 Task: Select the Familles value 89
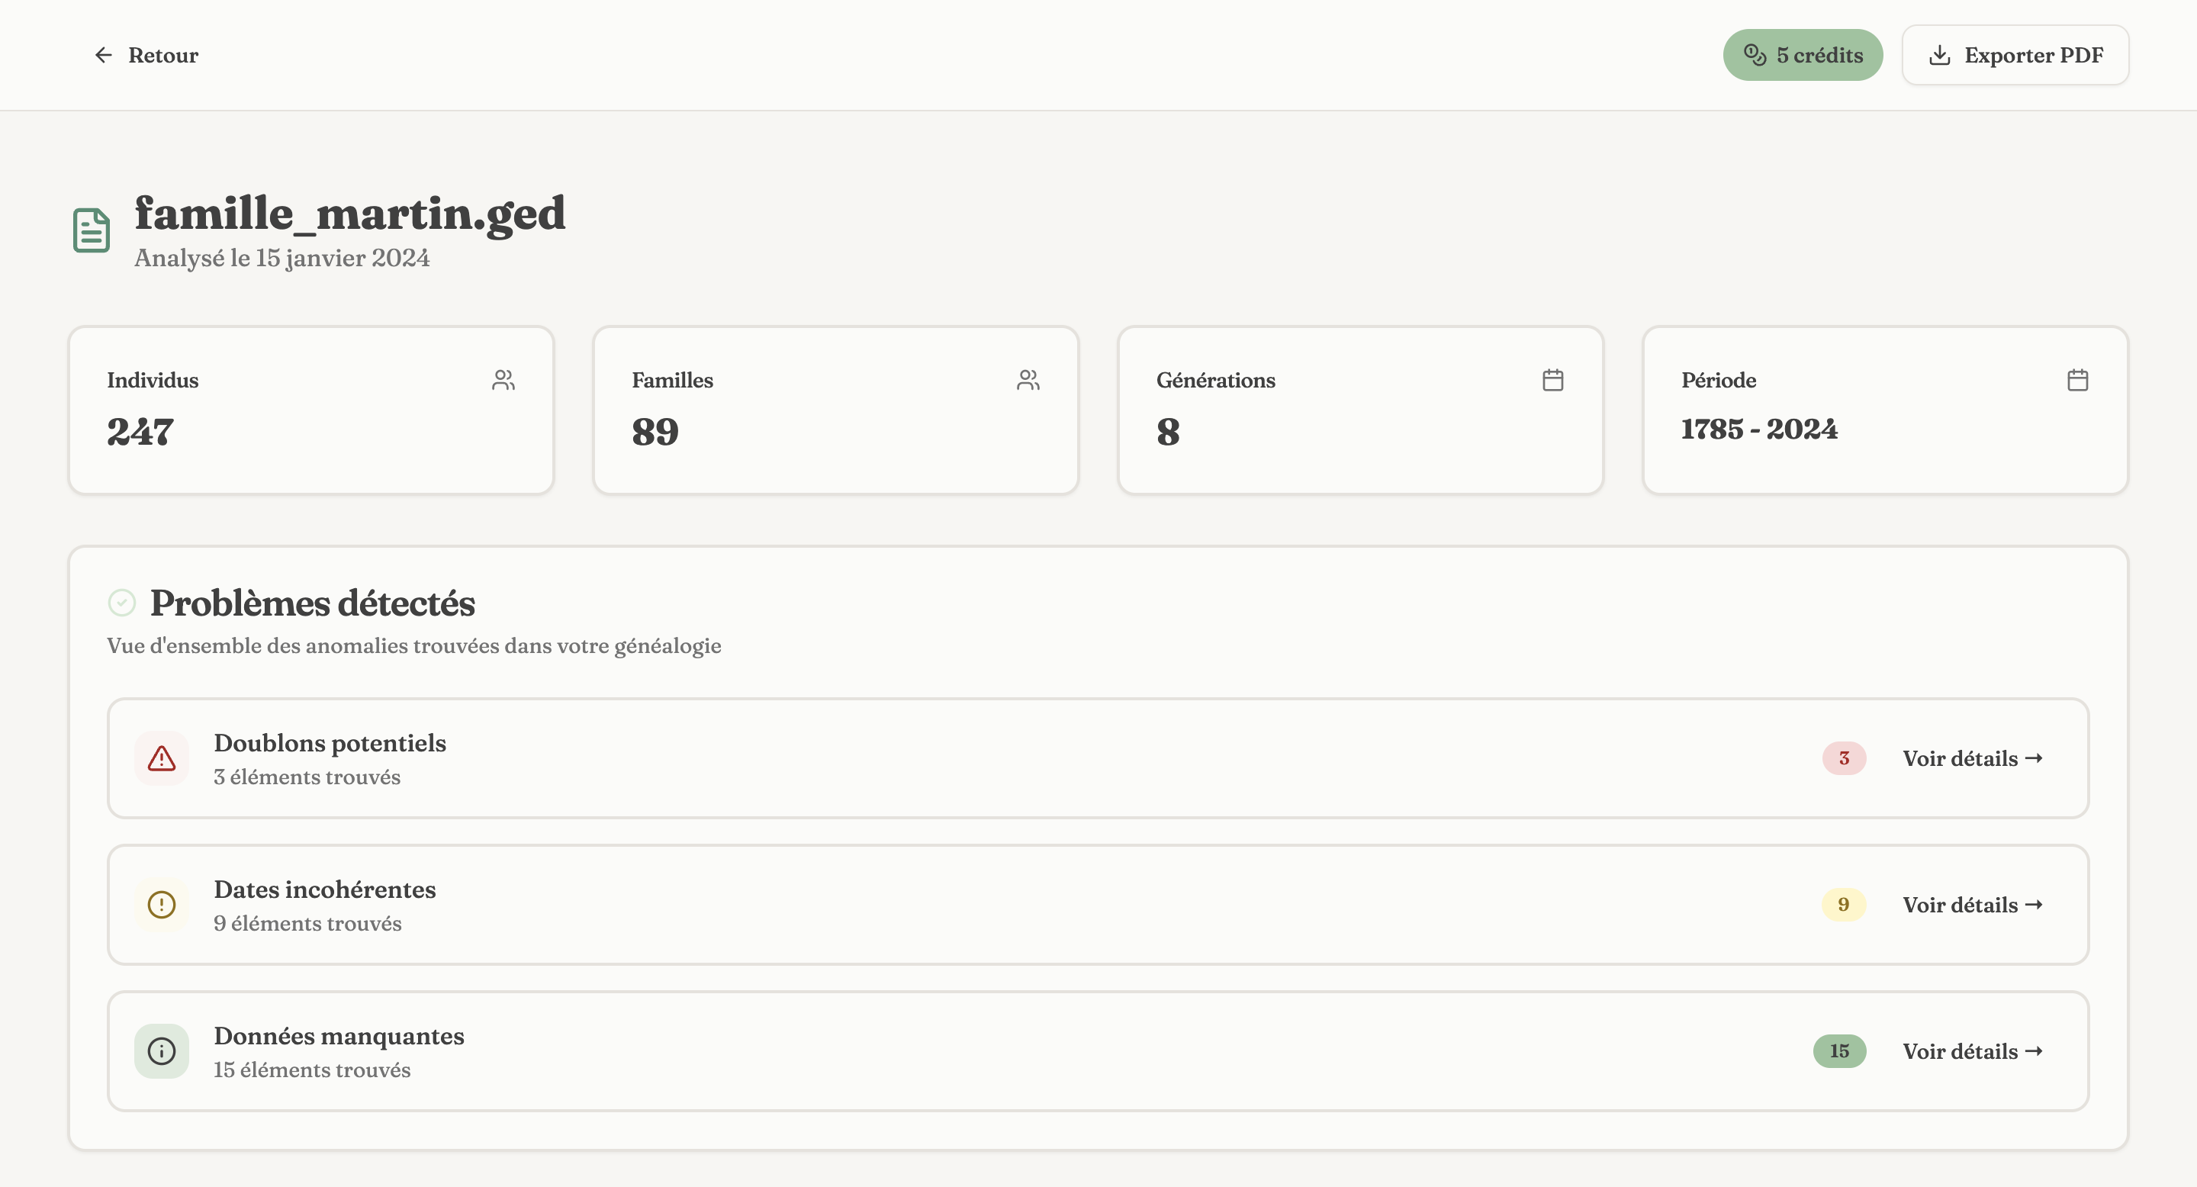click(655, 433)
